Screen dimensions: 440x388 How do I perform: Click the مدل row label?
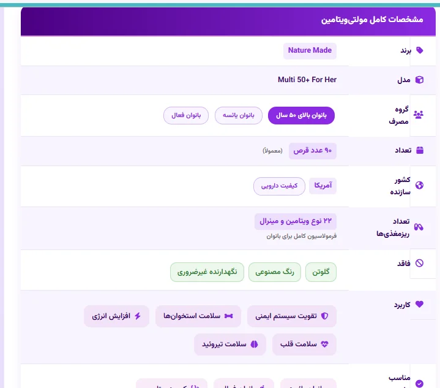[x=404, y=80]
